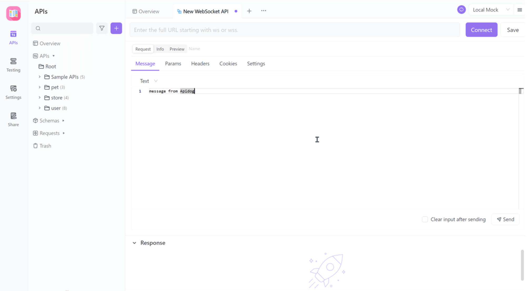Click the APIs panel icon in sidebar
Screen dimensions: 528x291
tap(14, 38)
